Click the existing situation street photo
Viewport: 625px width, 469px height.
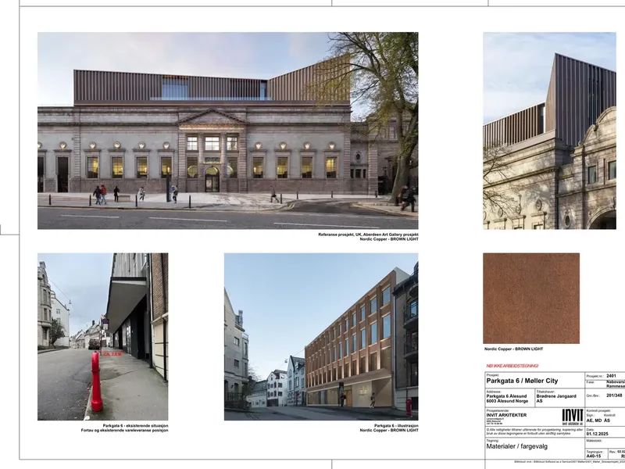coord(103,337)
